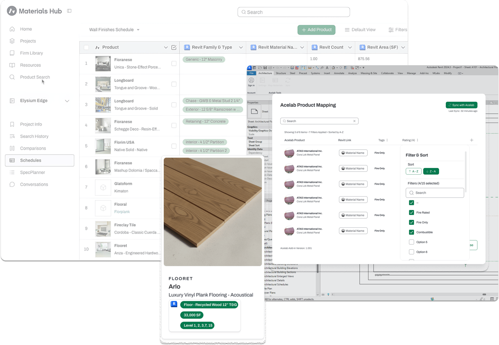Click the Sync with Acelab button
The width and height of the screenshot is (499, 345).
462,105
